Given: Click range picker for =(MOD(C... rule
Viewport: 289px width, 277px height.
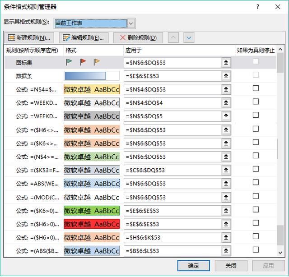Looking at the screenshot, I should [x=226, y=197].
